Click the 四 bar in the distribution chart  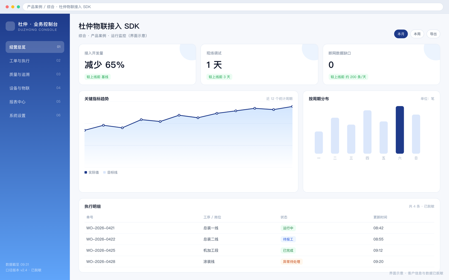tap(367, 132)
